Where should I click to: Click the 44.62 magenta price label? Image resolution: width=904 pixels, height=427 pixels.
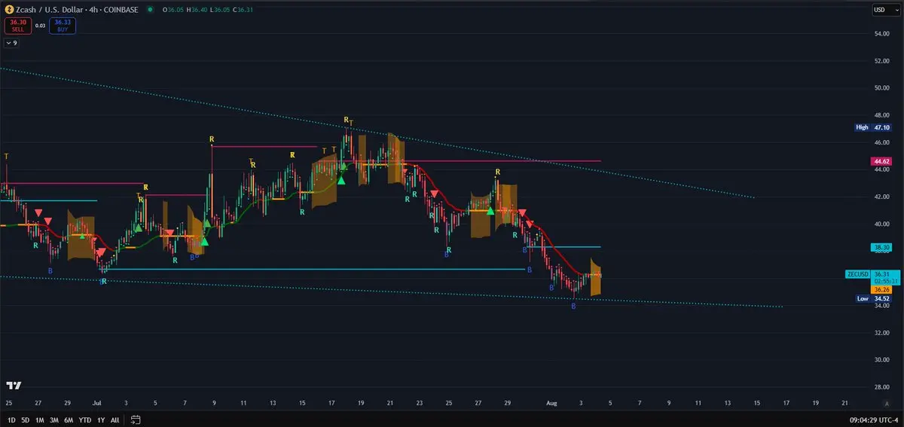882,161
